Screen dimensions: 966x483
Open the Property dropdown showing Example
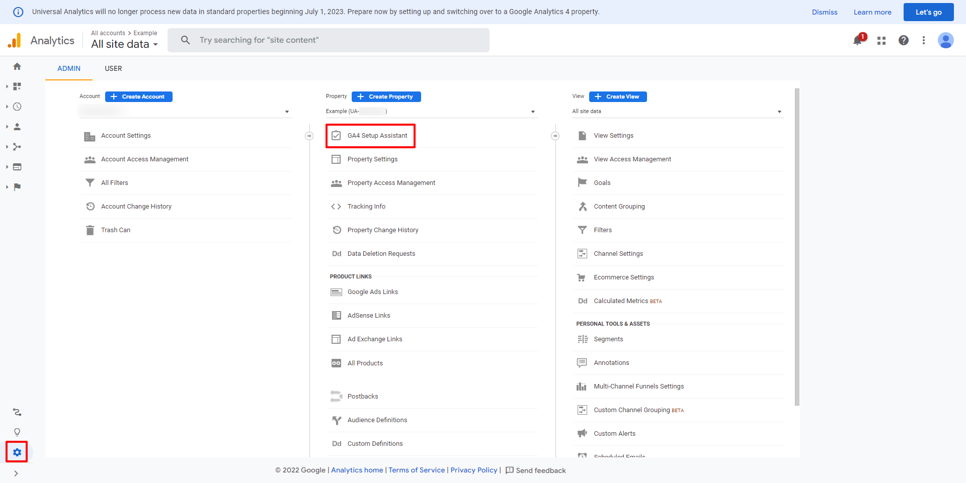[431, 112]
